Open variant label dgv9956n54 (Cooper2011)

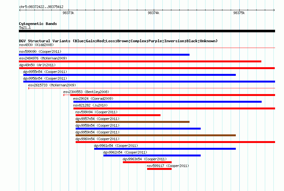pos(45,78)
